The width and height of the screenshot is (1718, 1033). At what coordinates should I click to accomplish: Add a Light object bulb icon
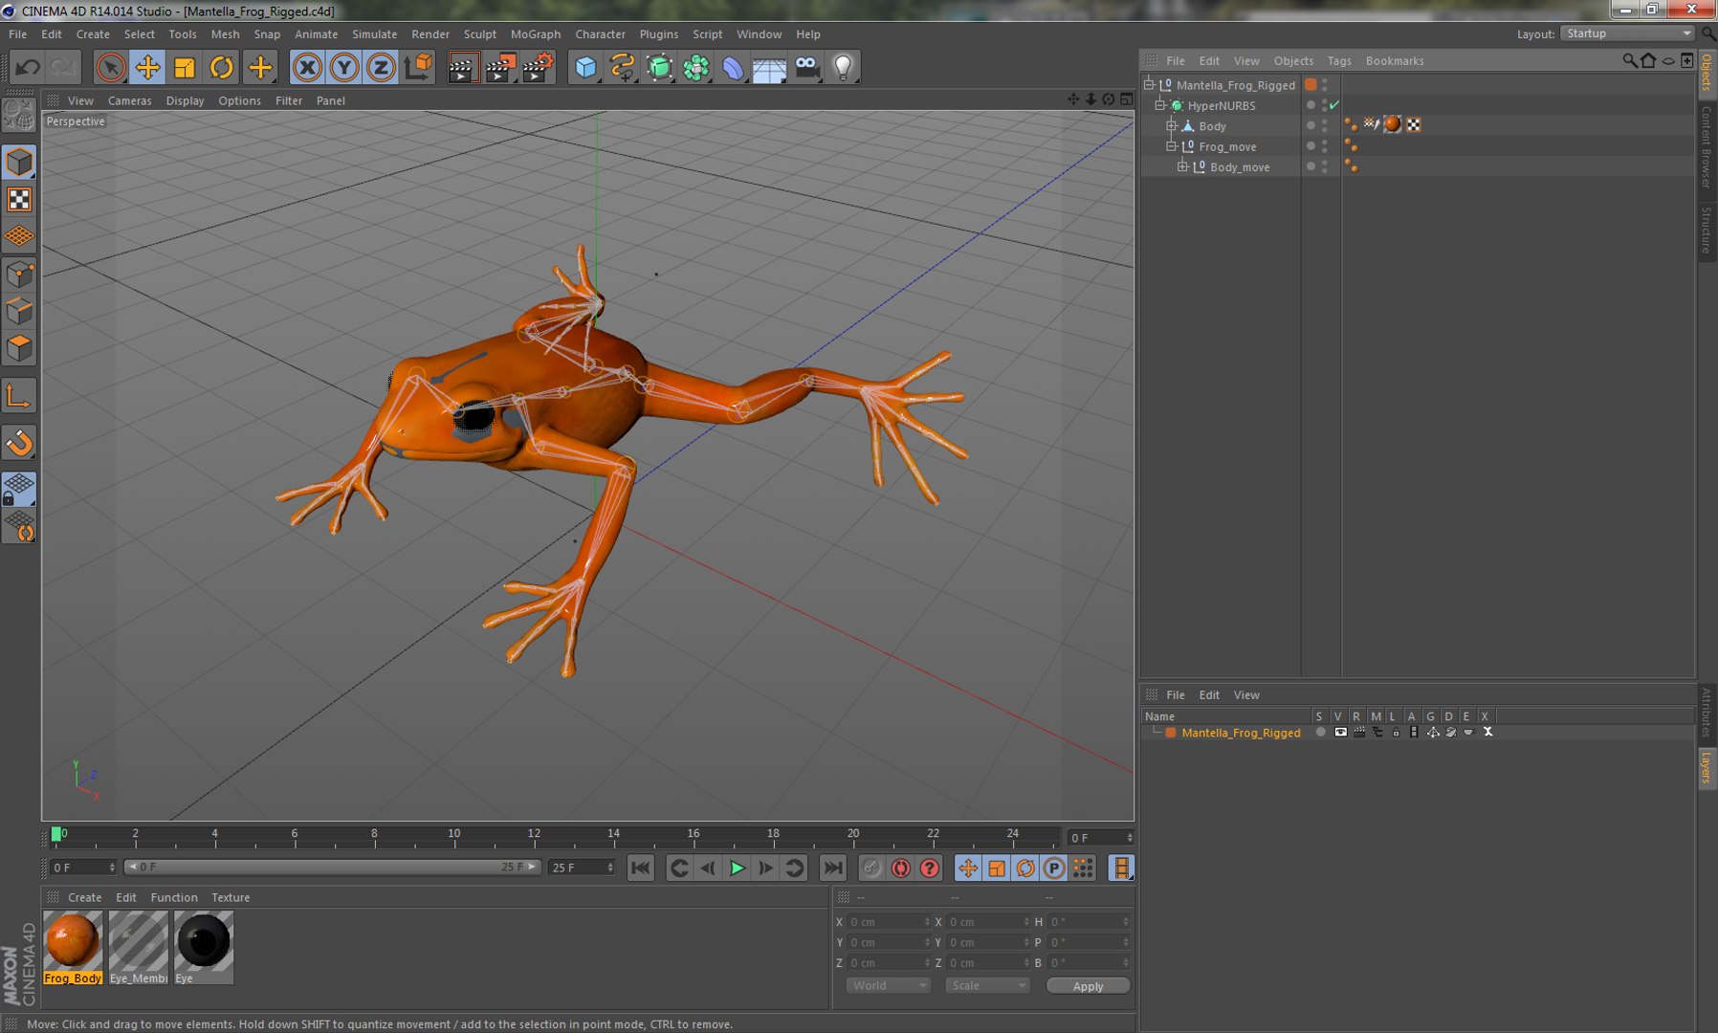coord(843,67)
